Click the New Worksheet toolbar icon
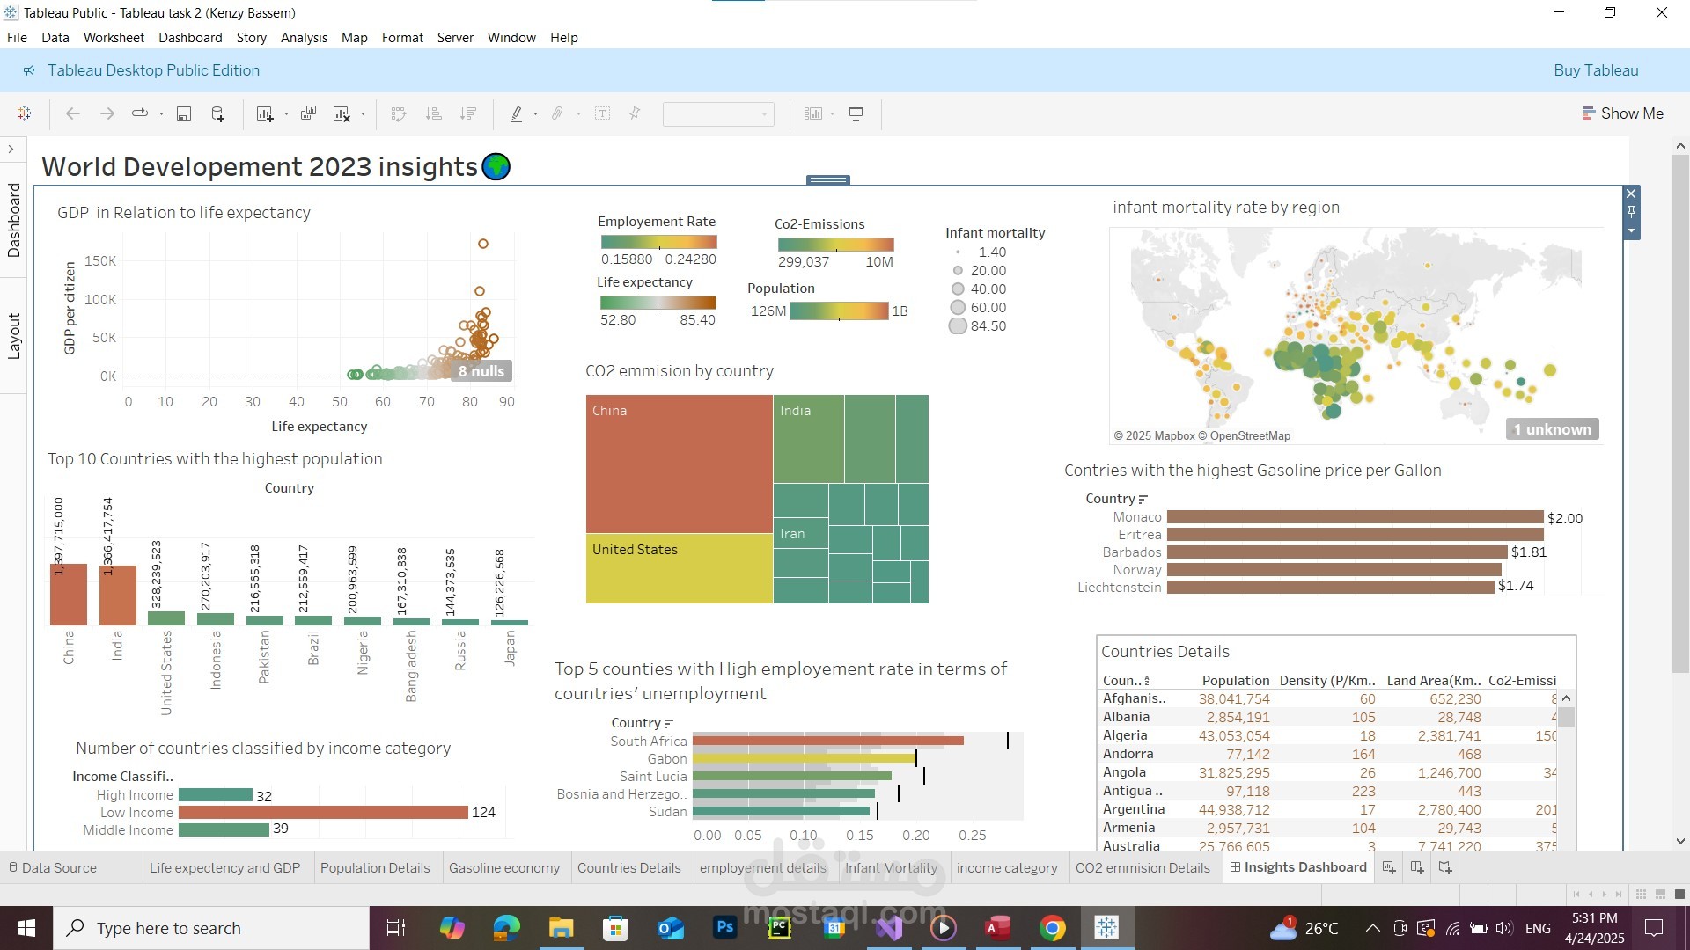Viewport: 1690px width, 950px height. (264, 113)
